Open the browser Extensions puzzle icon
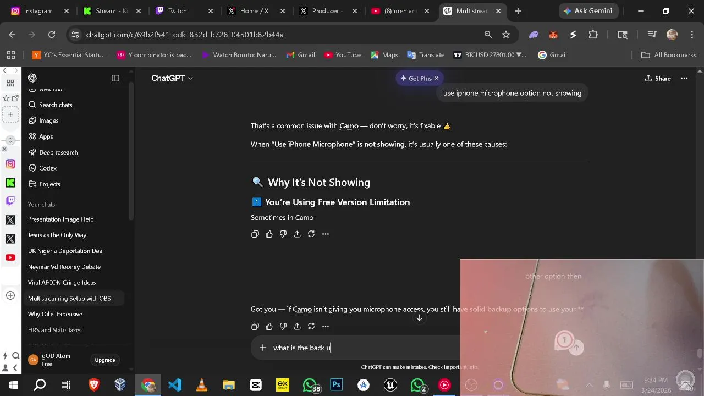This screenshot has height=396, width=704. (x=593, y=35)
